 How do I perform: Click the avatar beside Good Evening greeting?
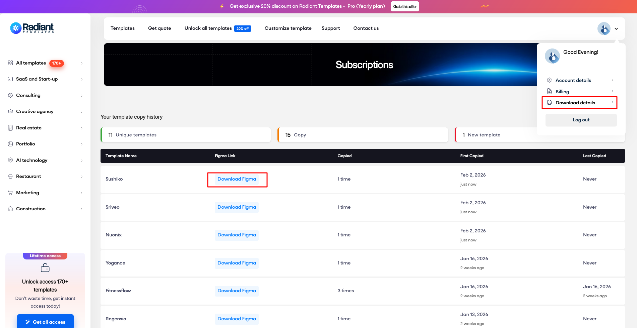552,56
